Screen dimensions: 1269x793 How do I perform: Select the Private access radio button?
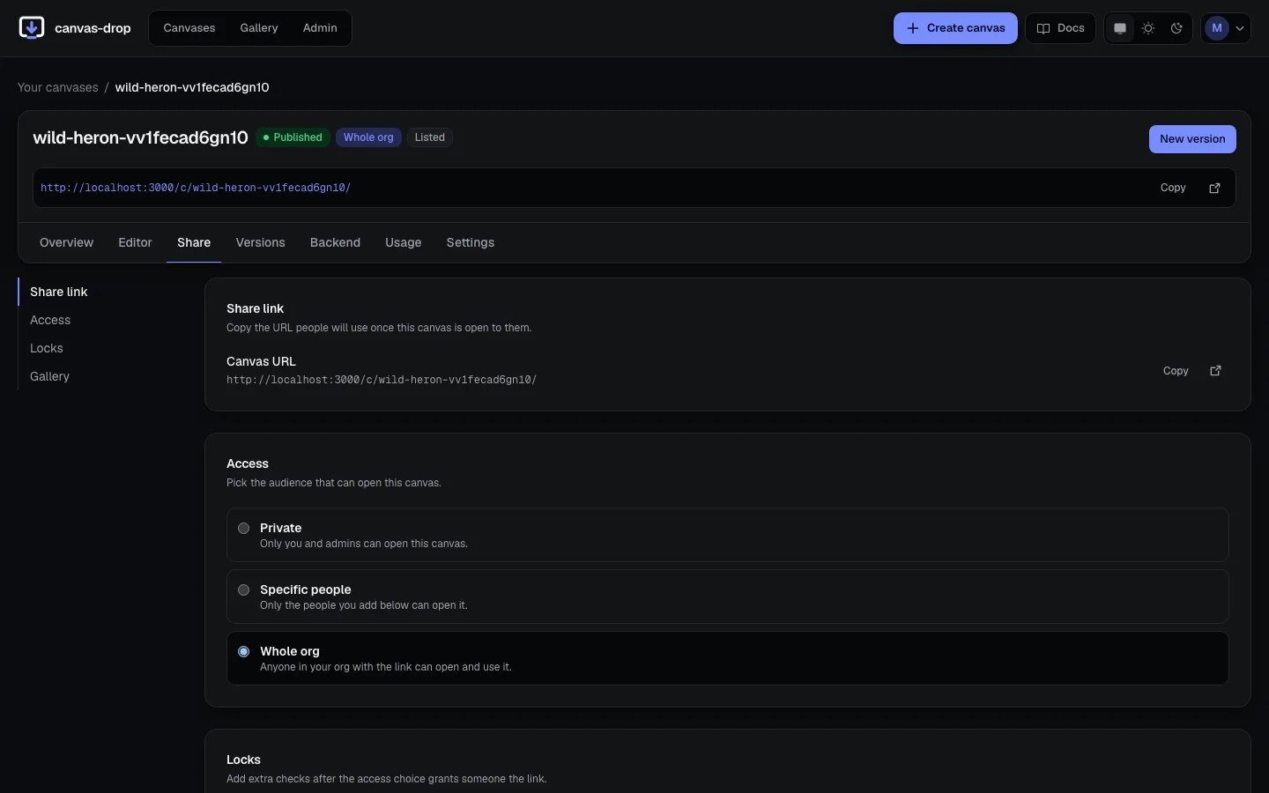[244, 529]
